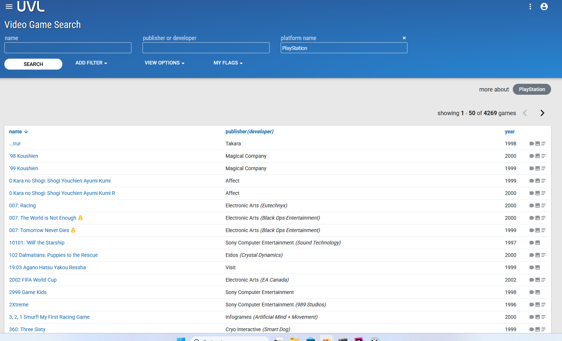Go to the next page of results
Image resolution: width=562 pixels, height=341 pixels.
[x=542, y=113]
